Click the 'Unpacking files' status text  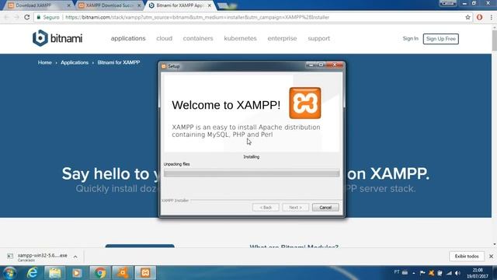coord(176,164)
